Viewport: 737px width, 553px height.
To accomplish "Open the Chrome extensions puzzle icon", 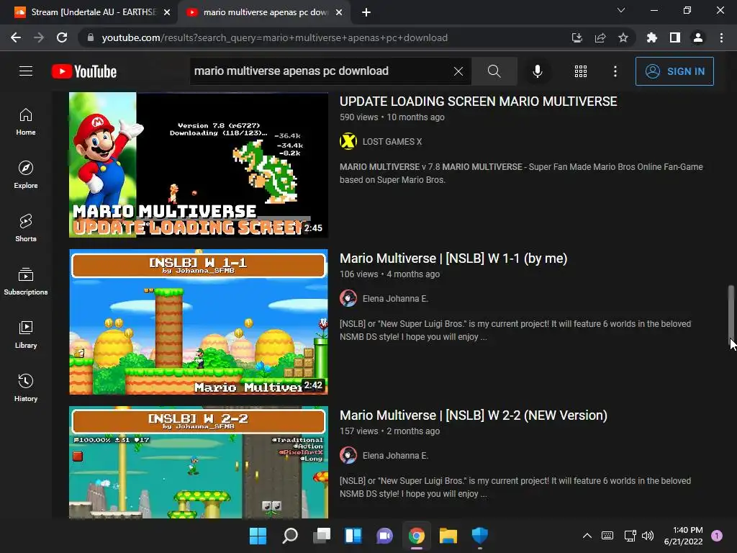I will pyautogui.click(x=651, y=37).
